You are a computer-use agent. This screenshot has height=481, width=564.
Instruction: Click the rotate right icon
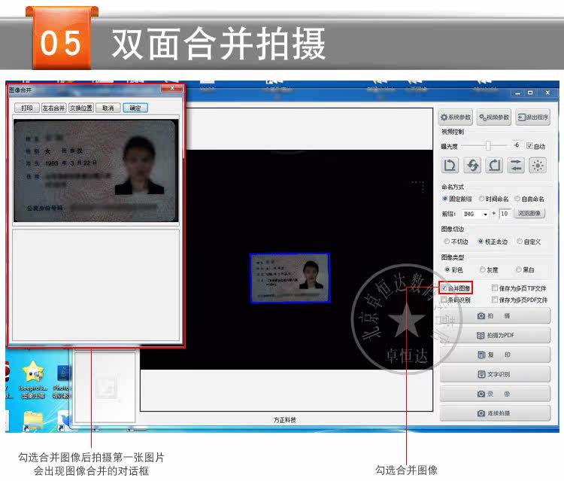tap(494, 166)
